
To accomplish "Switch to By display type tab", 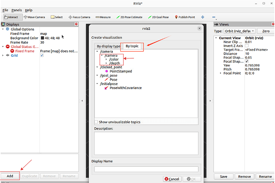I will click(106, 46).
